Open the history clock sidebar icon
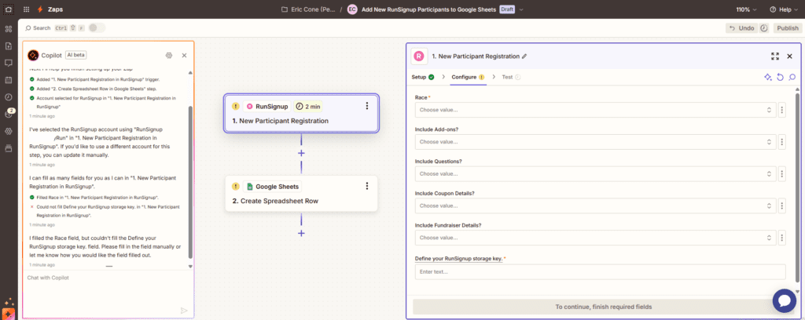Screen dimensions: 805x320 (8, 96)
